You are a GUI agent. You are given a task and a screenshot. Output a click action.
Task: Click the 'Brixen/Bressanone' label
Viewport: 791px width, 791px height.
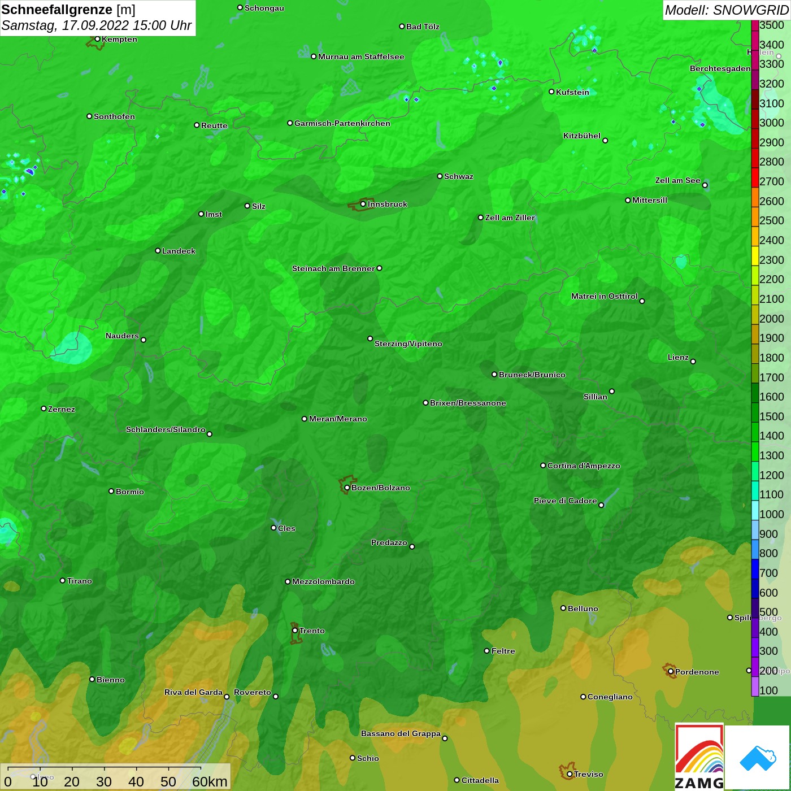[468, 403]
